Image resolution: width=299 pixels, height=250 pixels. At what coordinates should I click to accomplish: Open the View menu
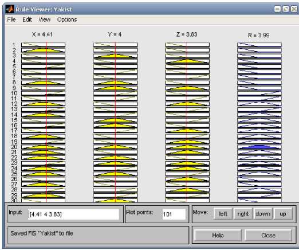[x=45, y=19]
